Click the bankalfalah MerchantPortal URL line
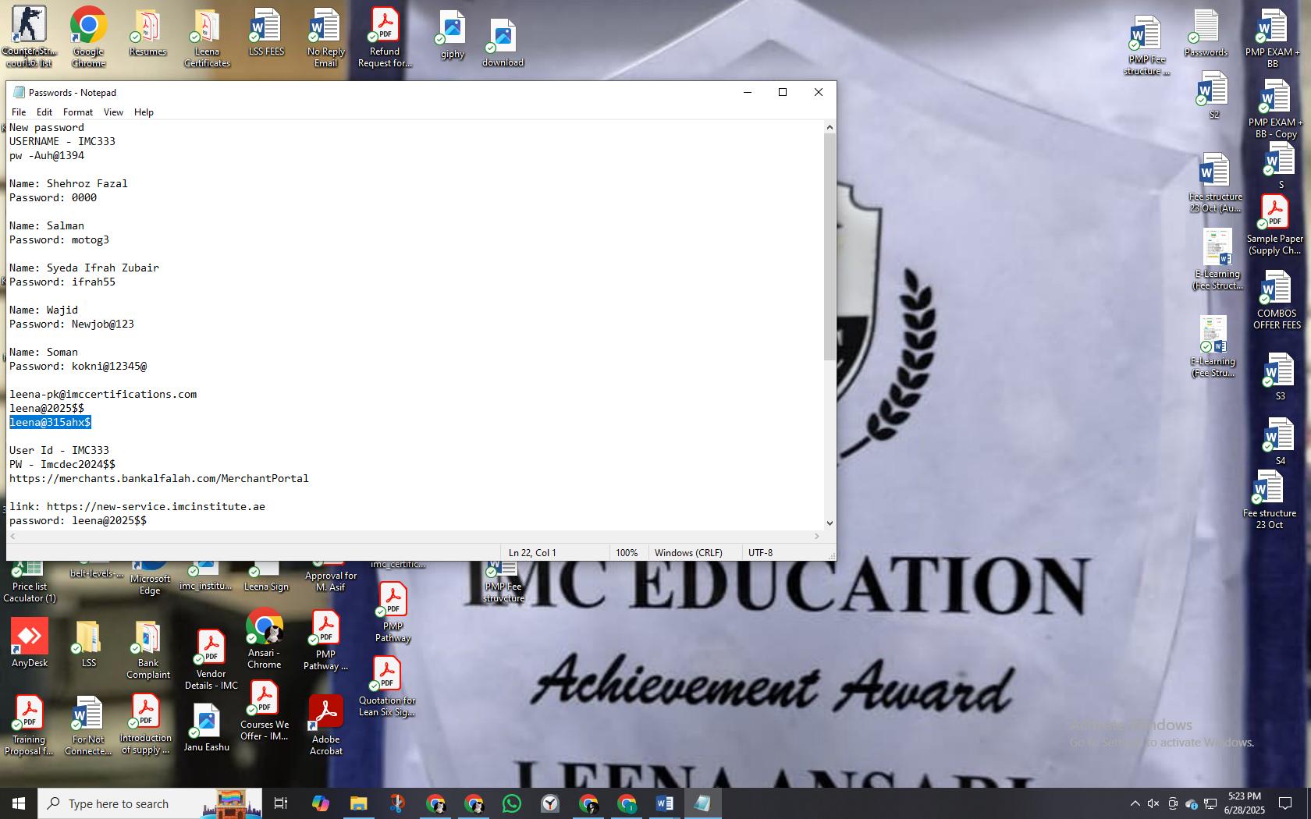 click(x=159, y=479)
